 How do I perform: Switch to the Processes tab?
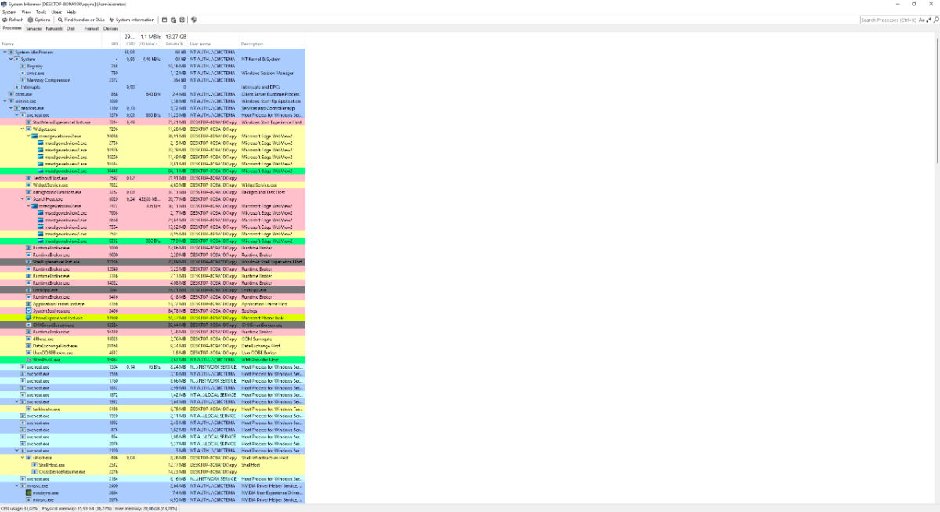12,28
